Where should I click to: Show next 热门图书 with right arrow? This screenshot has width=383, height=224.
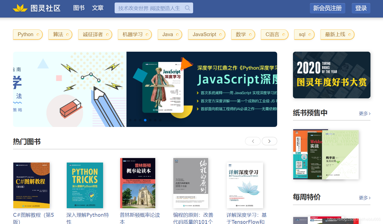(269, 141)
